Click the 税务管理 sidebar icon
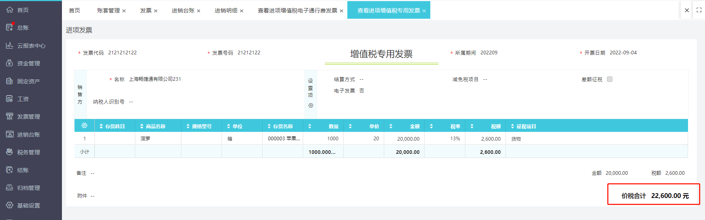 [10, 152]
